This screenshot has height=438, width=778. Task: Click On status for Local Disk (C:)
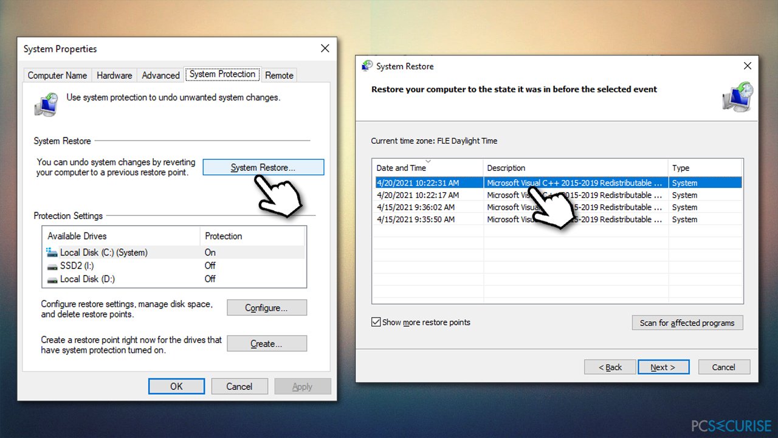coord(210,252)
